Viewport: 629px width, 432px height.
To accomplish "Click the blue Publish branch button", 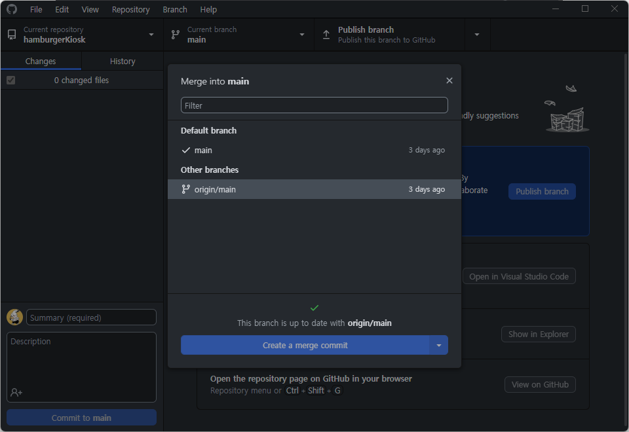I will [x=542, y=192].
